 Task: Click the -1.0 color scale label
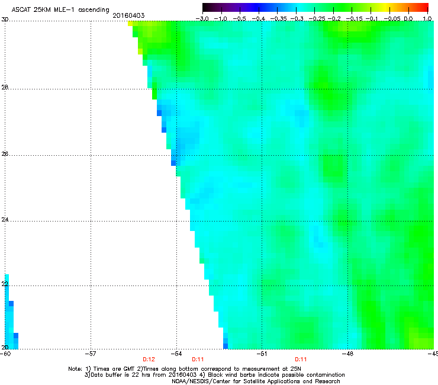pos(221,19)
